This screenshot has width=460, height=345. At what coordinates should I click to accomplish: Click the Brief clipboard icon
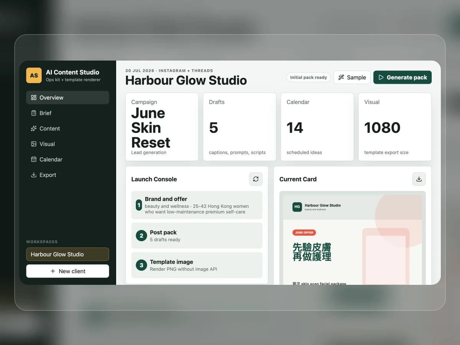coord(34,113)
